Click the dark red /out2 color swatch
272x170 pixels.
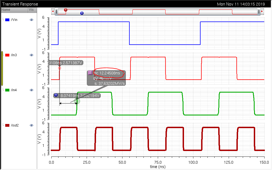[7, 125]
